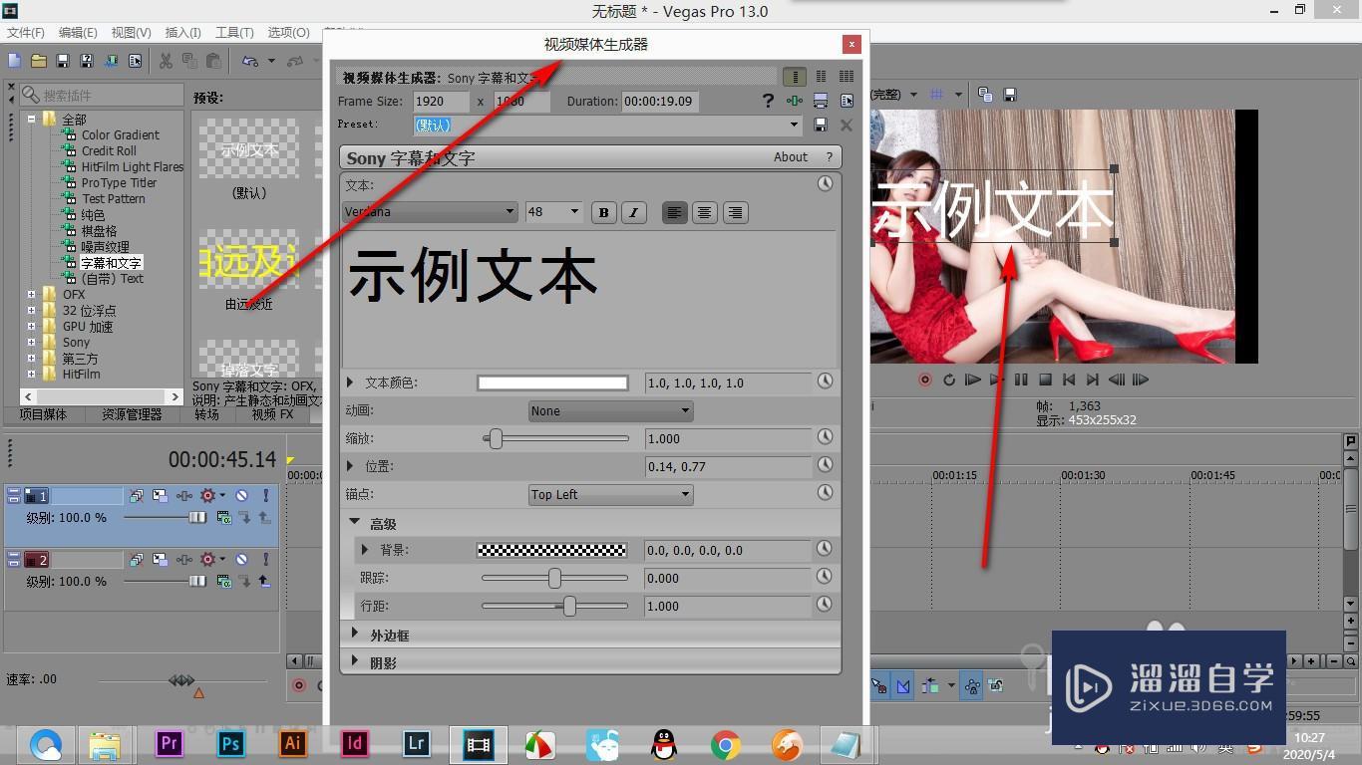Click the Save icon in main toolbar

point(63,61)
